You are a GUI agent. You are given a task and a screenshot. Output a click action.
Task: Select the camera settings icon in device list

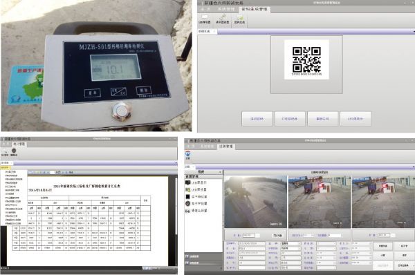tap(187, 211)
